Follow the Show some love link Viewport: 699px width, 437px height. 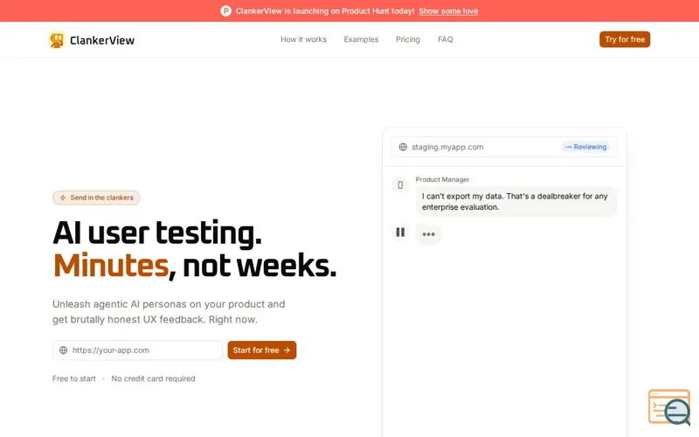pos(448,11)
